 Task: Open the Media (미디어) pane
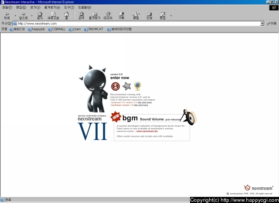108,16
